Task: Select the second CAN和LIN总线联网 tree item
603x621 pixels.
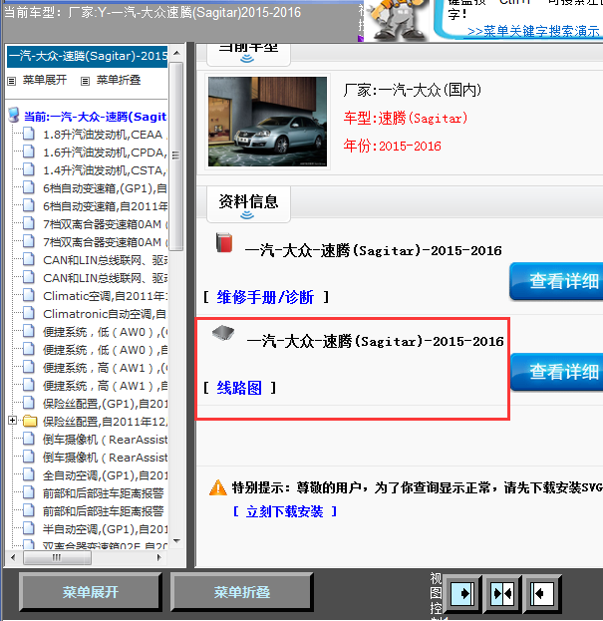Action: pos(105,278)
